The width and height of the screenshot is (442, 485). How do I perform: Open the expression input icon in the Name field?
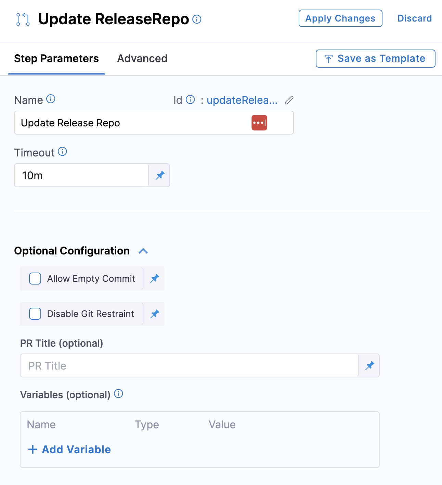coord(259,123)
